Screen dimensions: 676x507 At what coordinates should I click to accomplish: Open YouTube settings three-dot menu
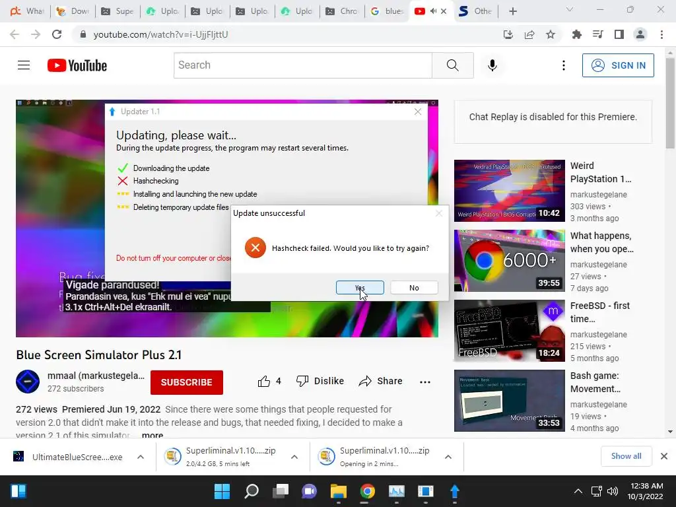[564, 65]
